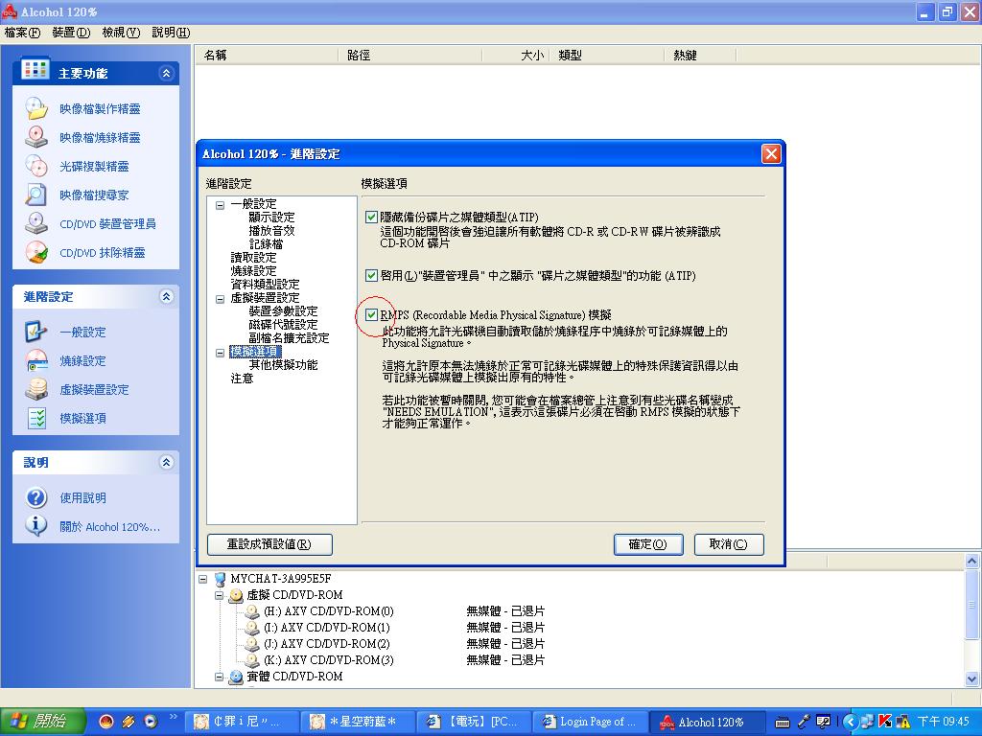Click the 映像檔搜尋家 magnifier icon
The height and width of the screenshot is (736, 982).
(x=36, y=195)
